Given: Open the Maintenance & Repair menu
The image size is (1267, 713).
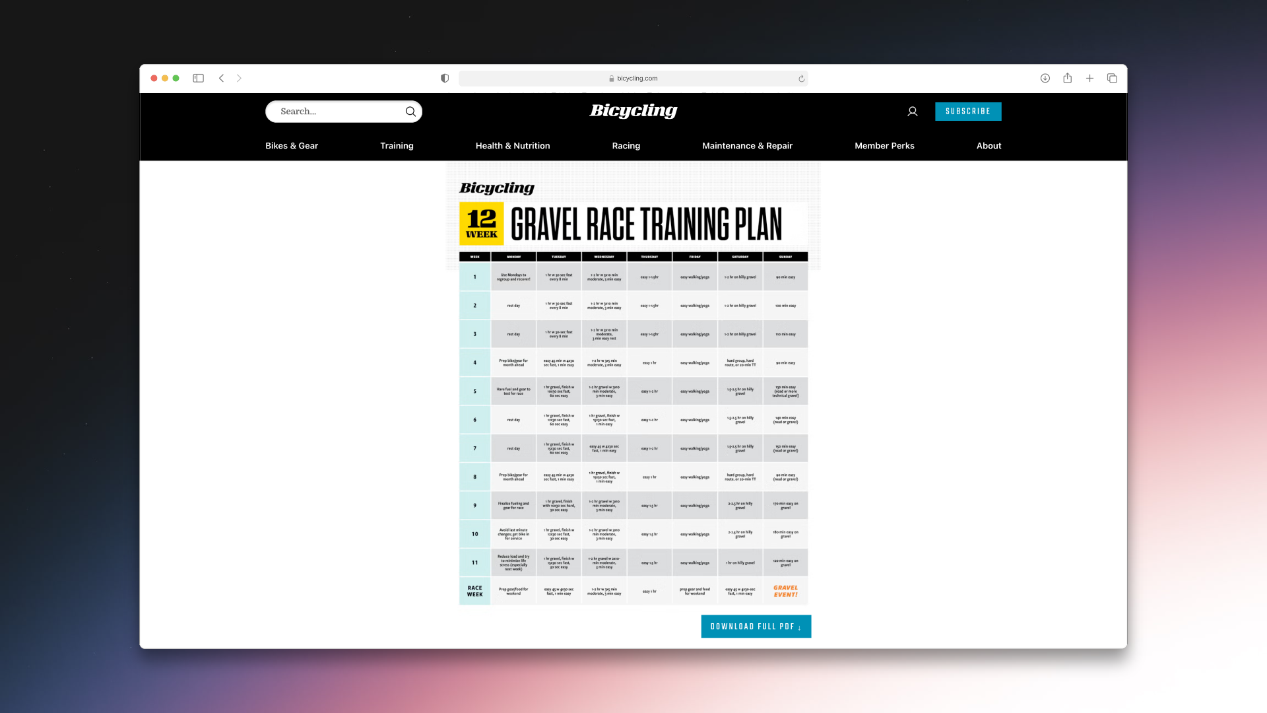Looking at the screenshot, I should 747,146.
